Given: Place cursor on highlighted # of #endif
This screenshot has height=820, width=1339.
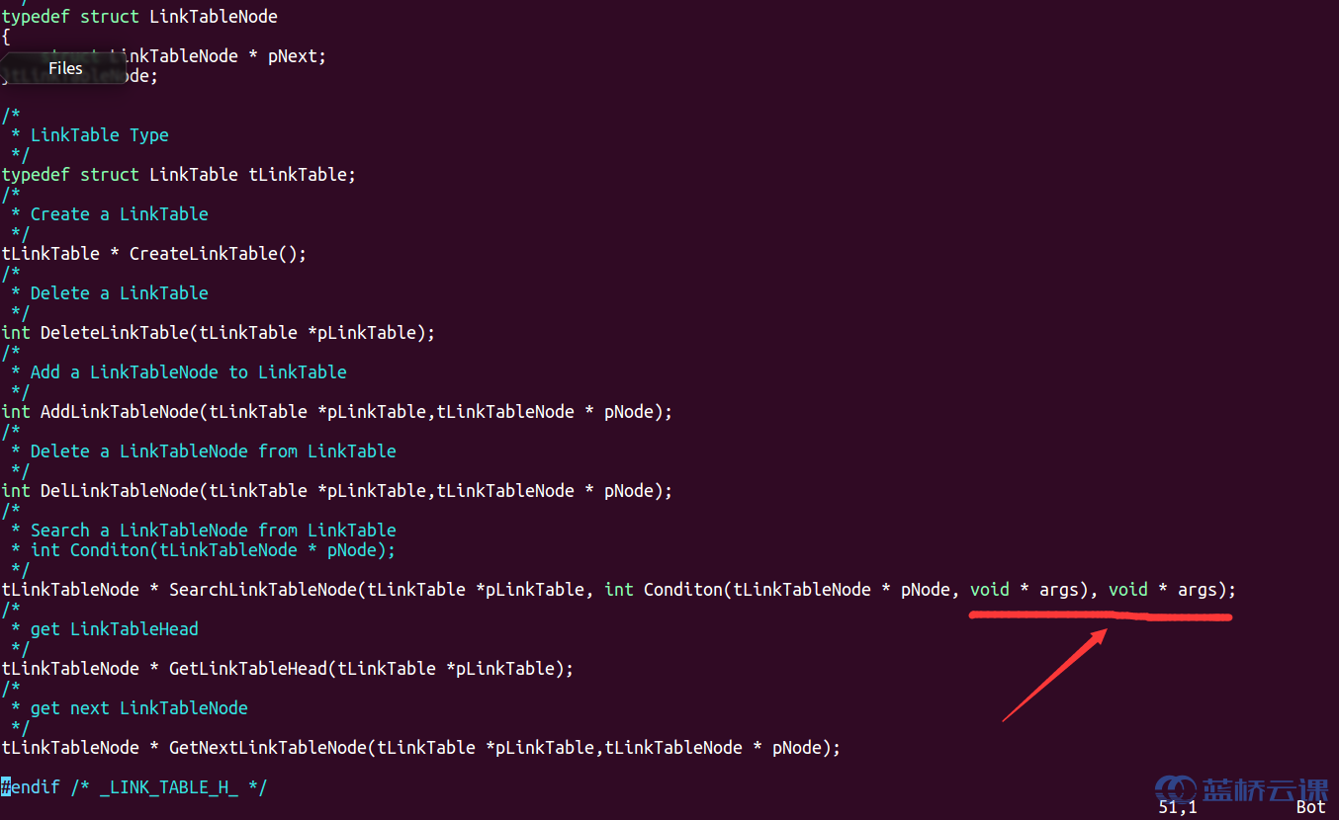Looking at the screenshot, I should tap(6, 787).
